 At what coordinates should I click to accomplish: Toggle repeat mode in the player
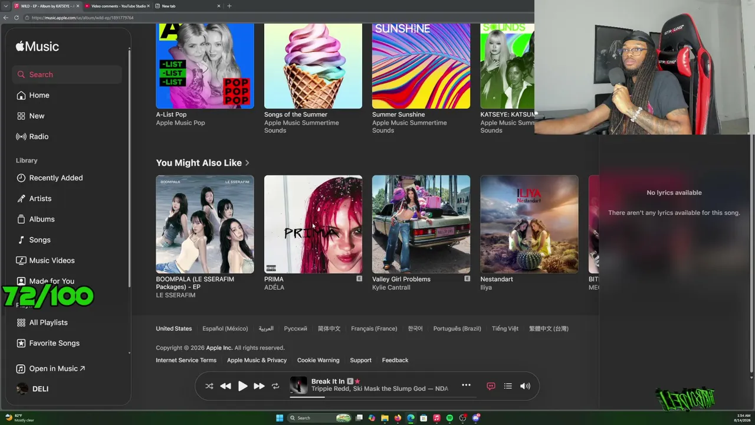click(x=275, y=386)
